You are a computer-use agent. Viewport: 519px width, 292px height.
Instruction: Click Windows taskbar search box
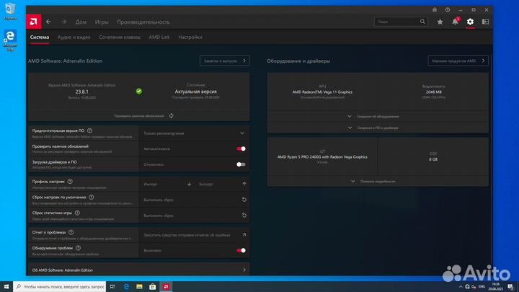point(60,287)
